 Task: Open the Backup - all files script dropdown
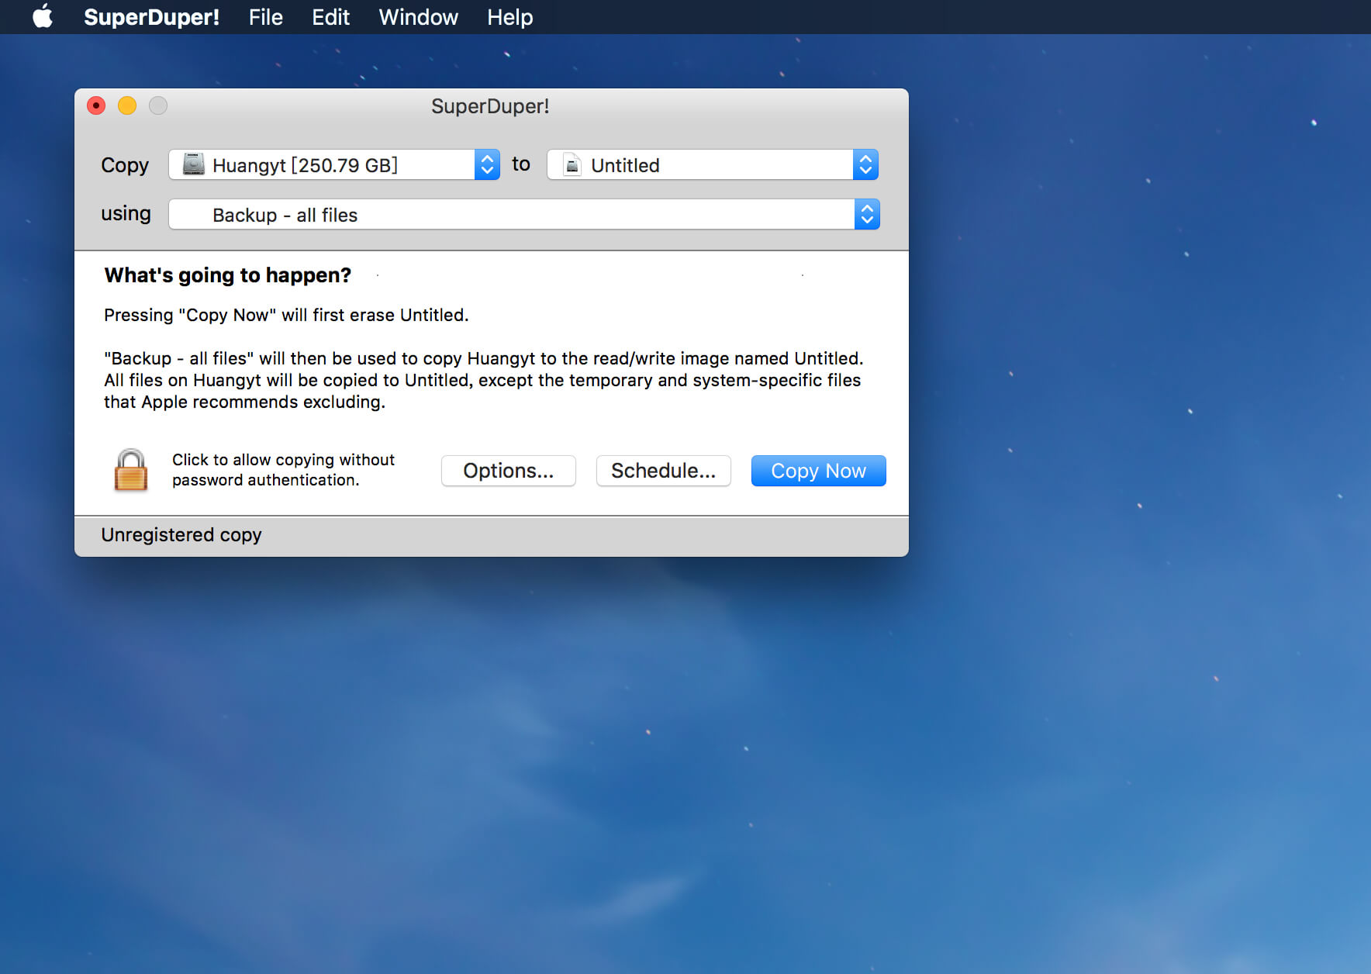point(524,214)
